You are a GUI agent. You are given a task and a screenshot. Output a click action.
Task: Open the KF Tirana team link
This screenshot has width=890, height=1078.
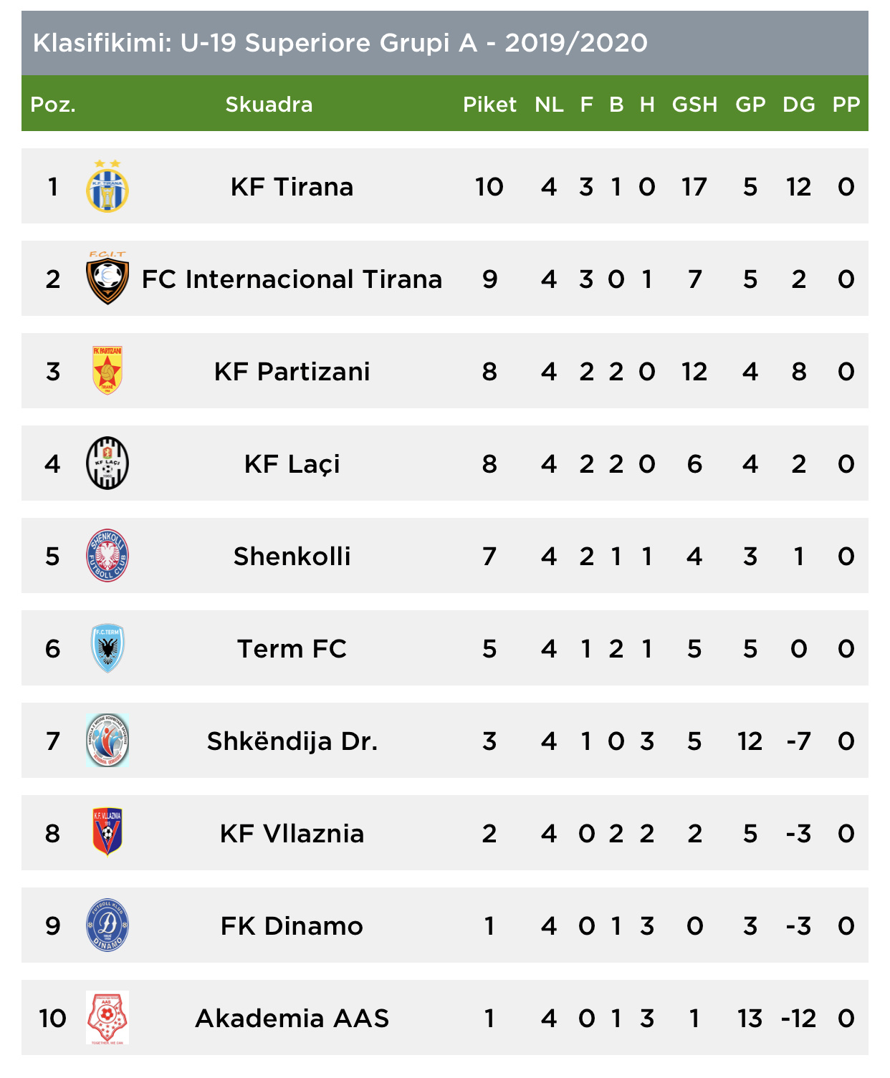point(292,187)
